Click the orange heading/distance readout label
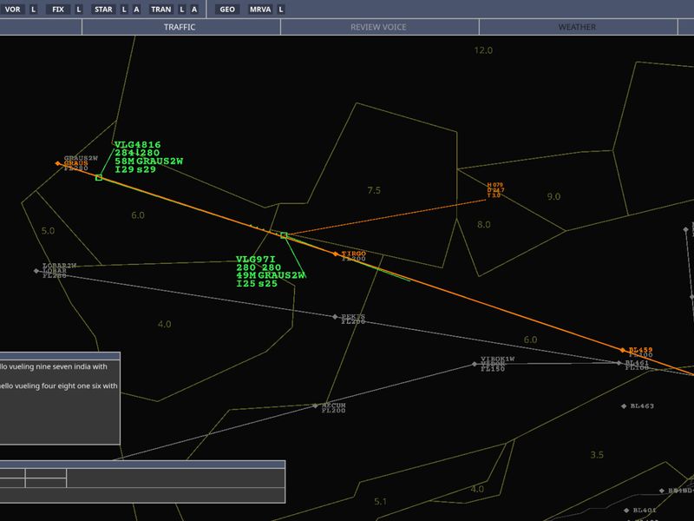 click(495, 190)
